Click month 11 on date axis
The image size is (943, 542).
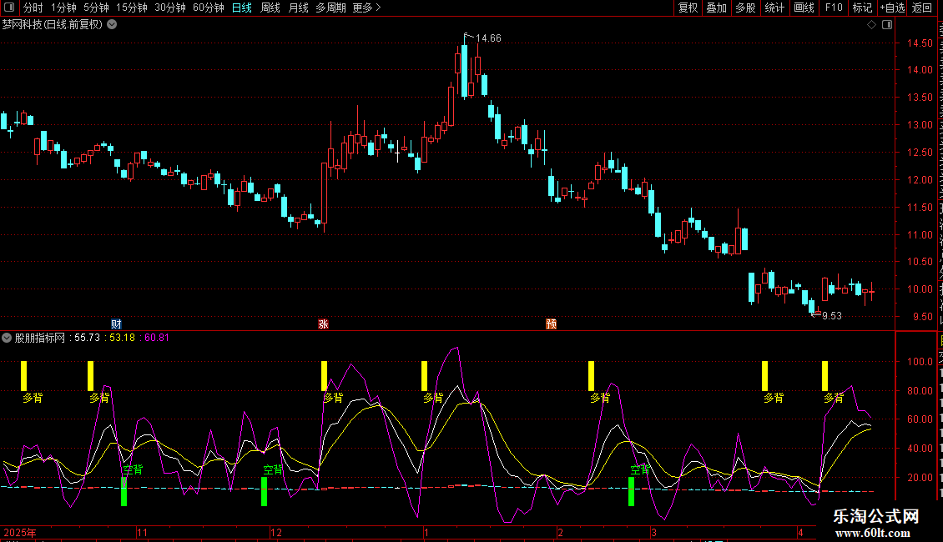click(142, 532)
